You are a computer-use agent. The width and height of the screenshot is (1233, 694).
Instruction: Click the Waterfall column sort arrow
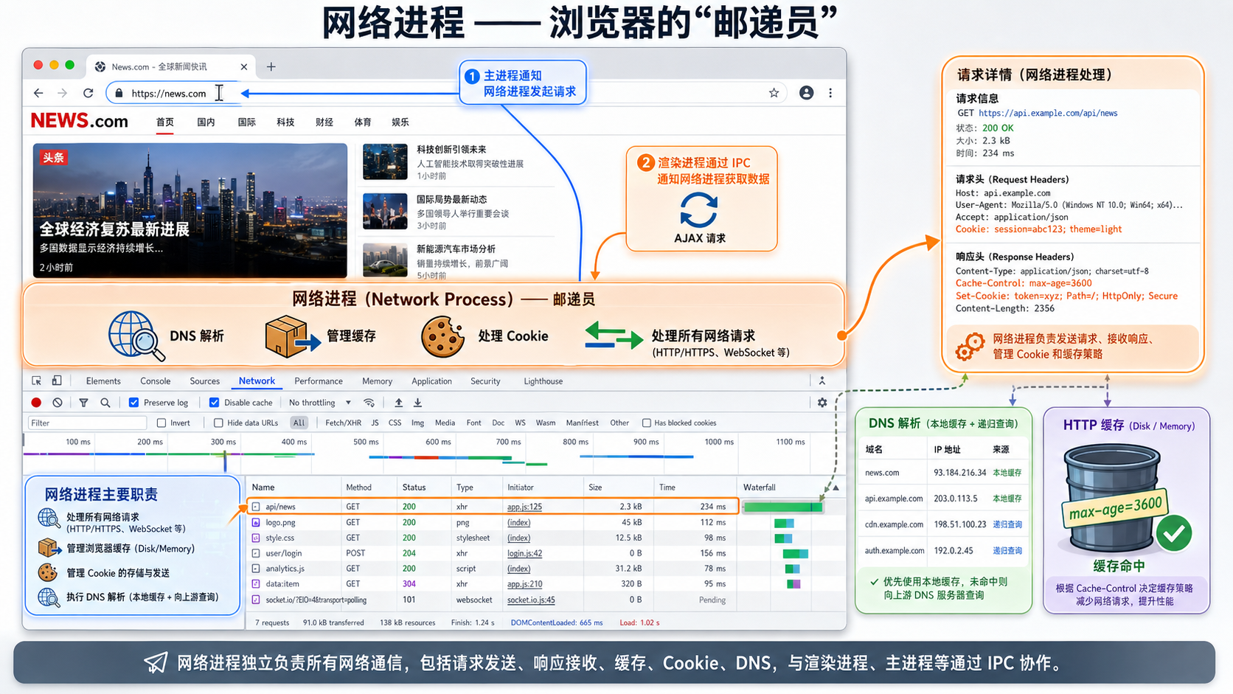point(836,487)
